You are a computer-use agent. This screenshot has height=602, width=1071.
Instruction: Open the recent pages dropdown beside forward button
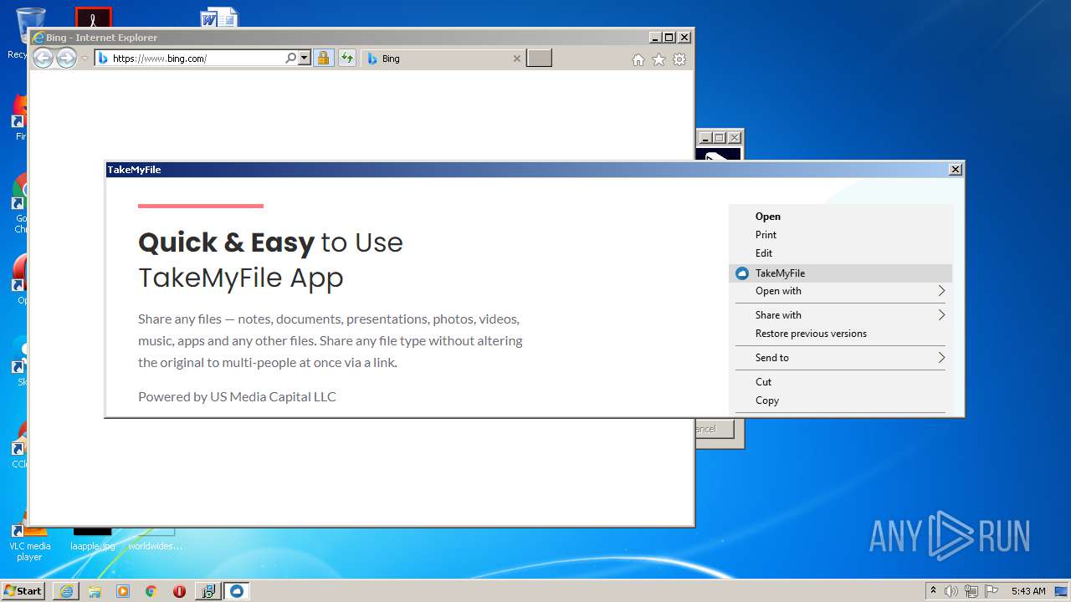(x=85, y=59)
